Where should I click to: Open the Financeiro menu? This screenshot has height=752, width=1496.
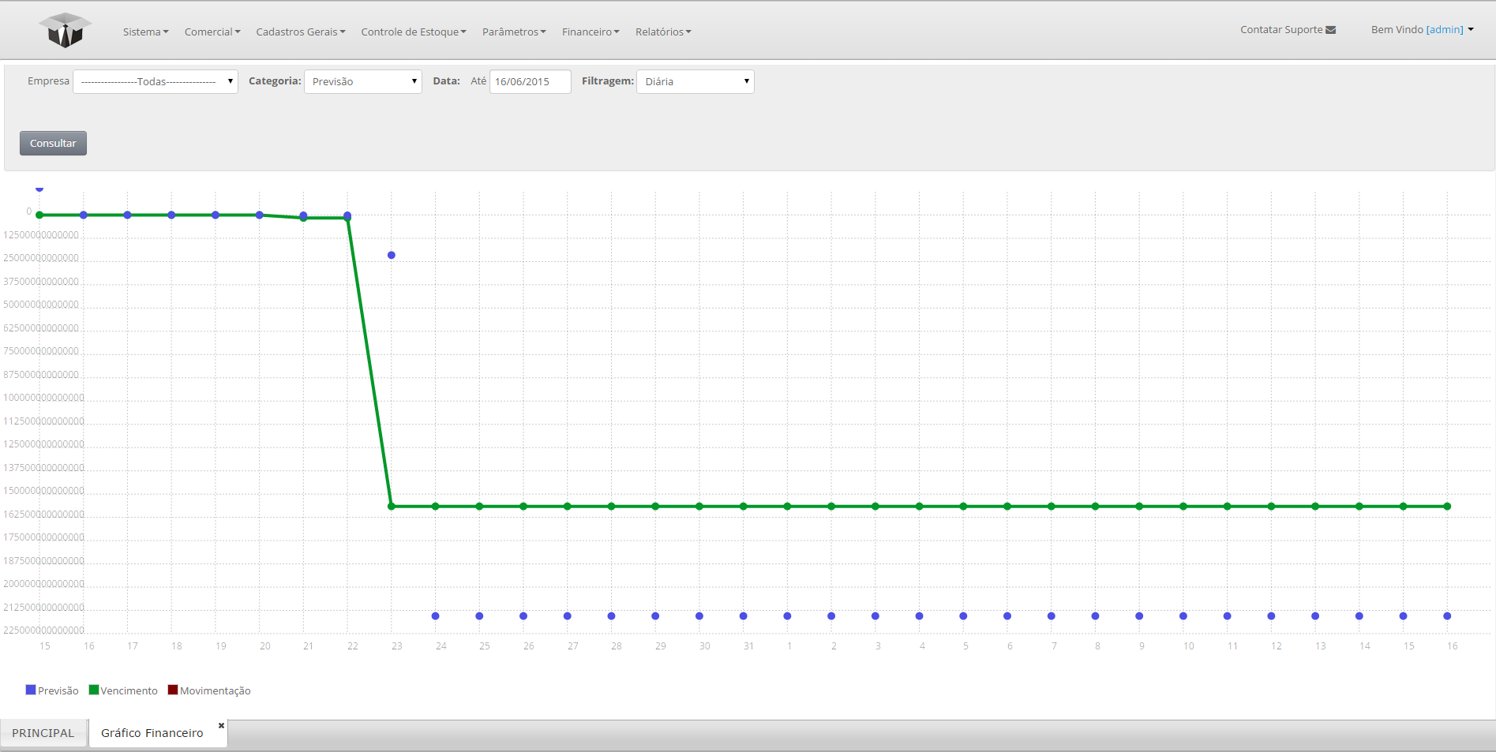pos(590,32)
